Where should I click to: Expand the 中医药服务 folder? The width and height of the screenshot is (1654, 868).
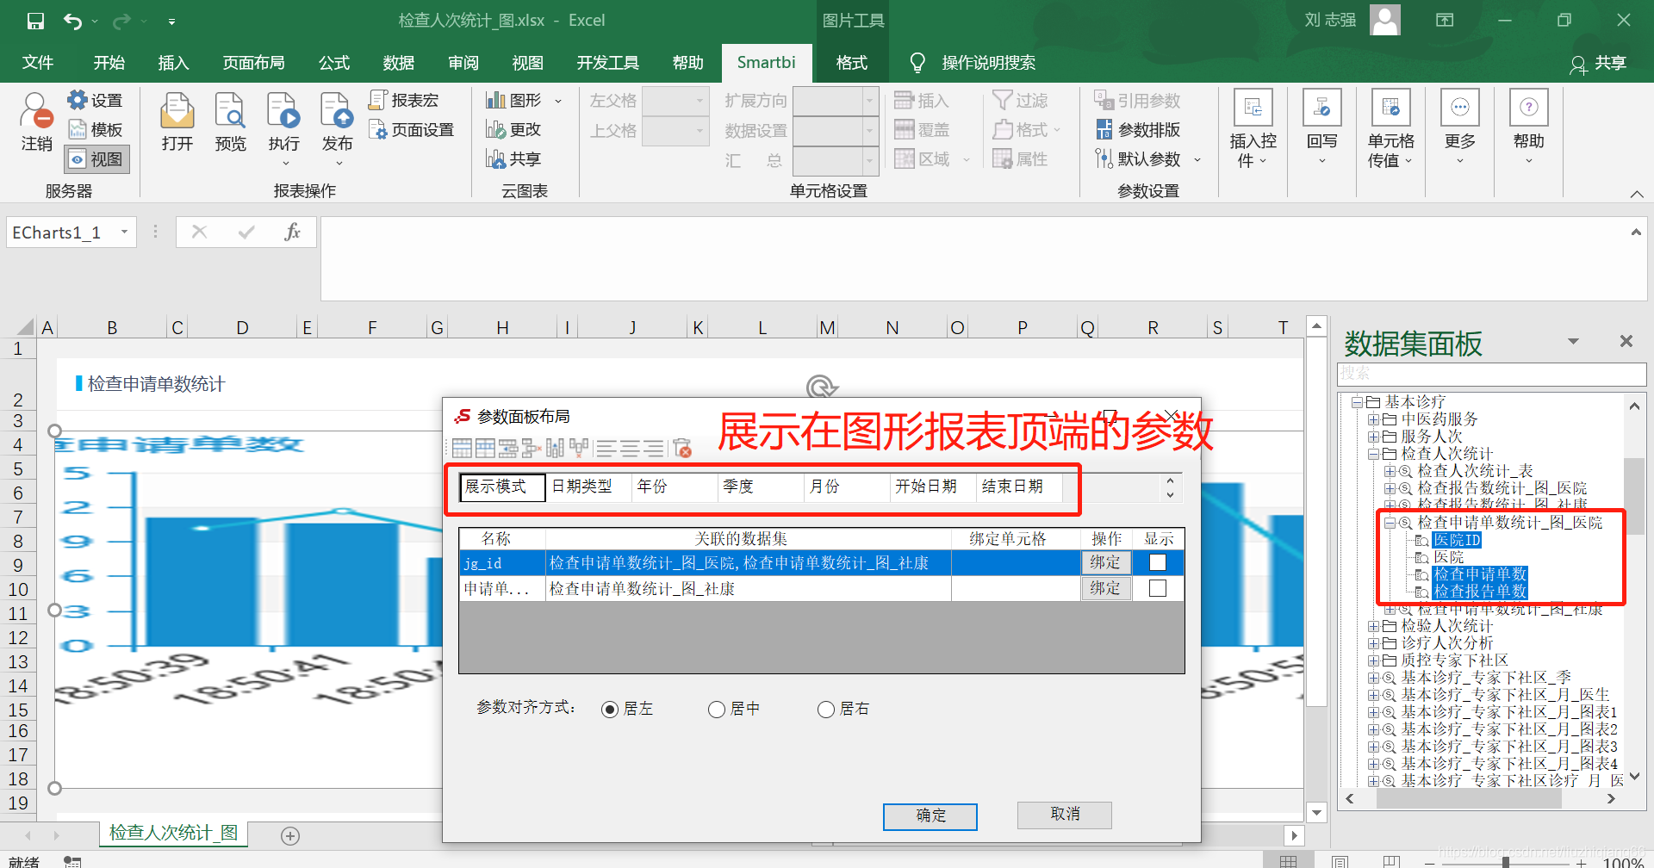click(1373, 419)
